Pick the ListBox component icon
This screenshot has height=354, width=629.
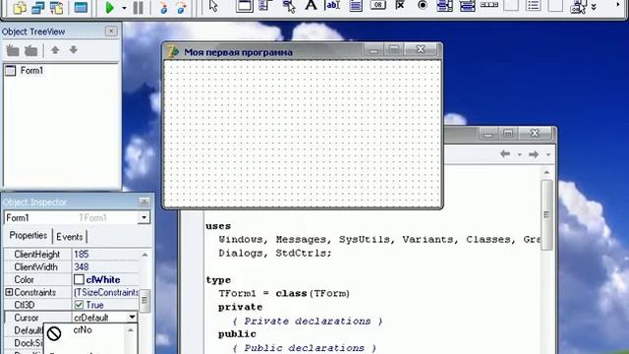click(444, 6)
